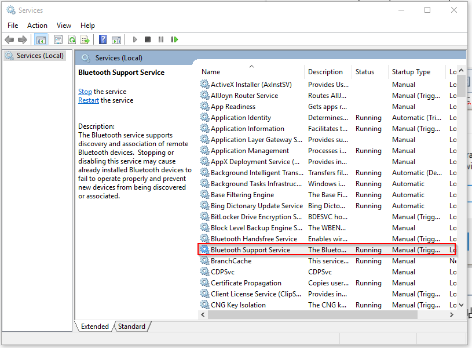
Task: Select BitLocker Drive Encryption service name
Action: 256,216
